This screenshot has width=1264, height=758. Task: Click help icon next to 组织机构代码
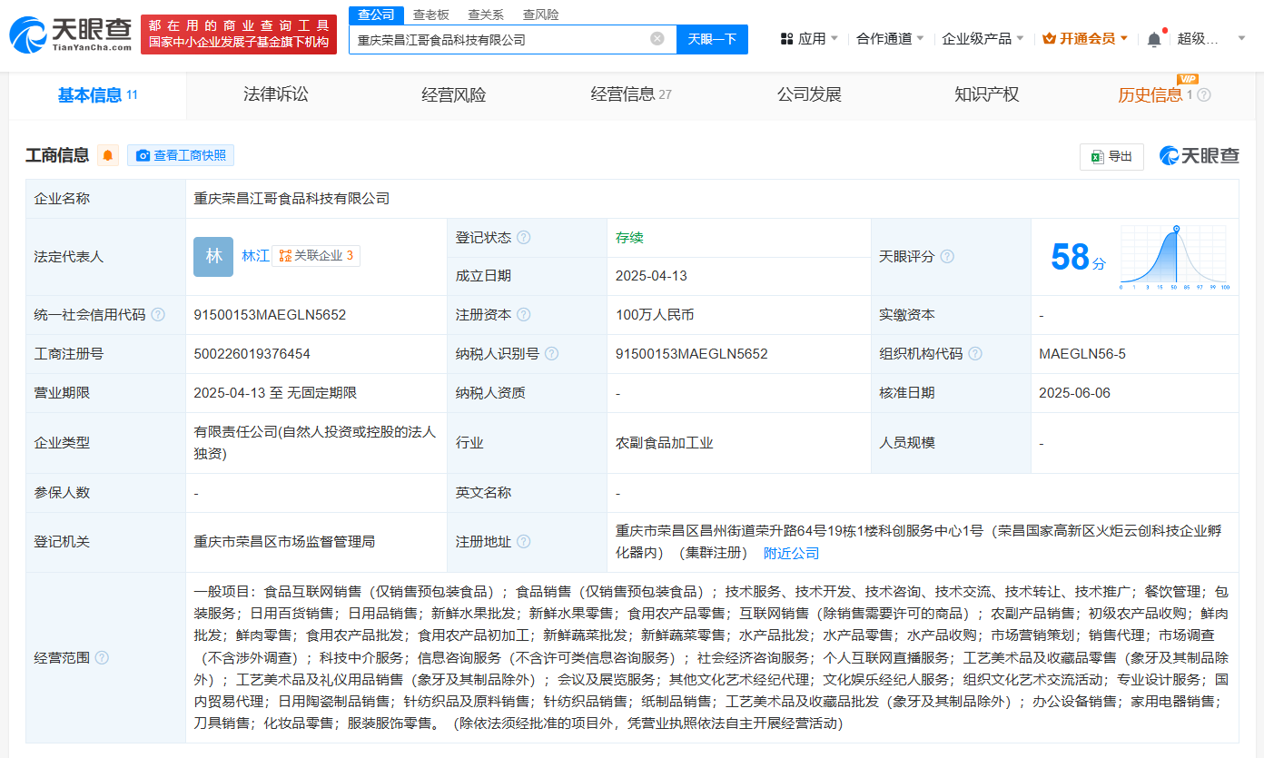[x=975, y=354]
